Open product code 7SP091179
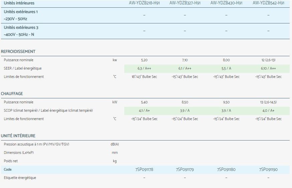Screen dimensions: 292x188 coord(185,170)
